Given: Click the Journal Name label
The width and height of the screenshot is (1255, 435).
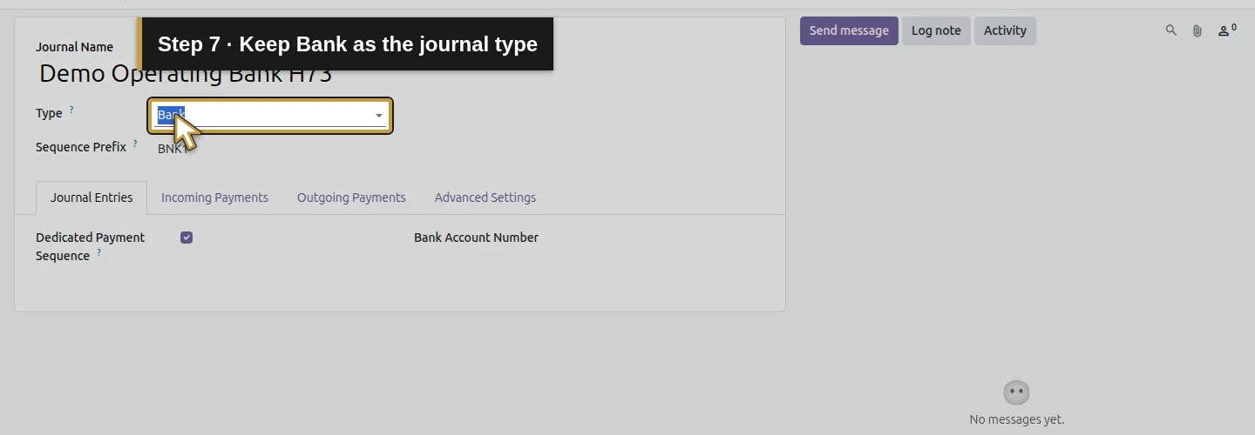Looking at the screenshot, I should tap(74, 47).
